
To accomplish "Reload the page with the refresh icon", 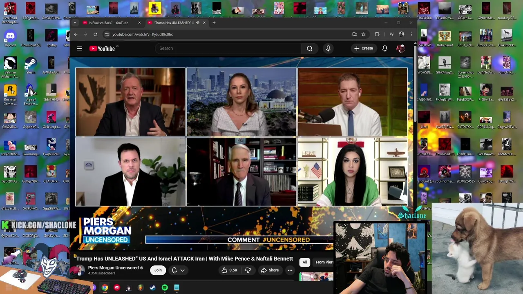I will point(95,34).
